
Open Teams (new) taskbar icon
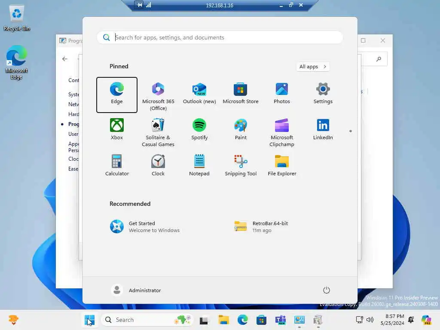[x=280, y=320]
